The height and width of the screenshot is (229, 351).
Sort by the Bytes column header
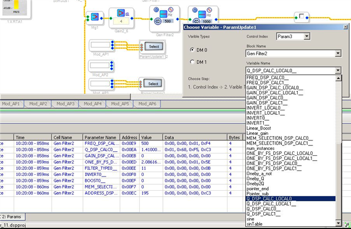235,137
